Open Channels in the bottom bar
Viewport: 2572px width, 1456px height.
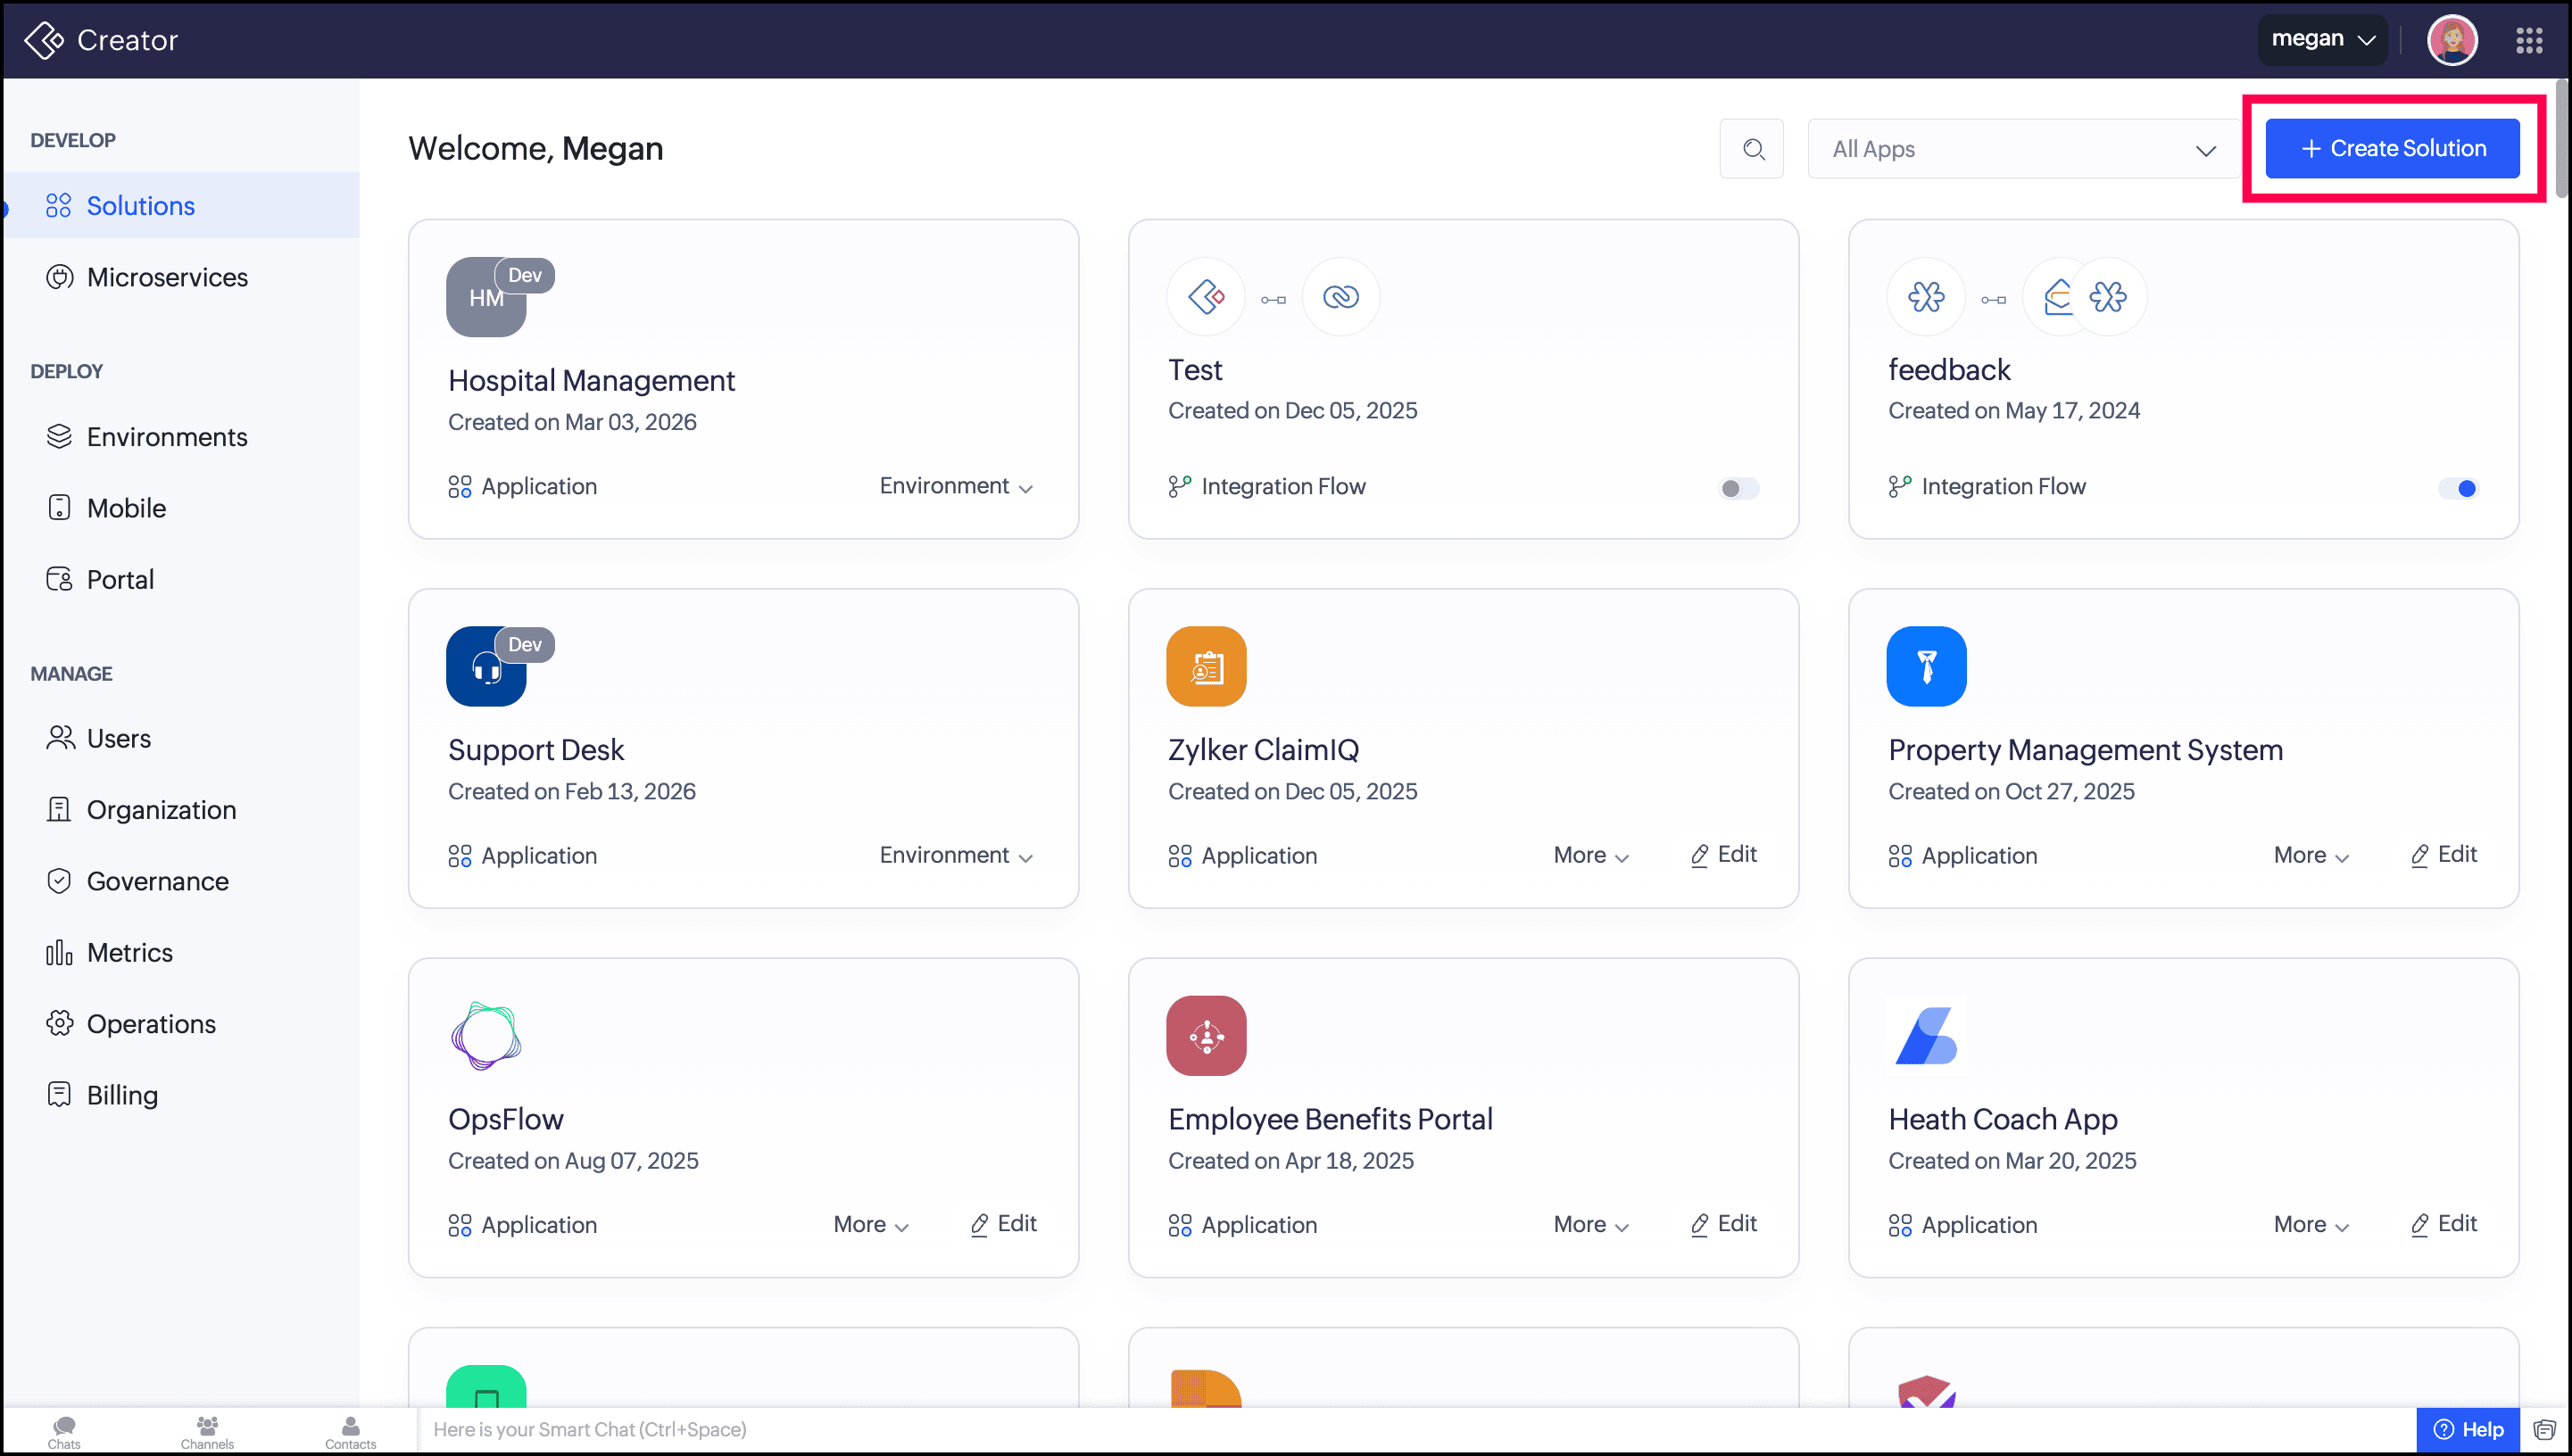[207, 1431]
